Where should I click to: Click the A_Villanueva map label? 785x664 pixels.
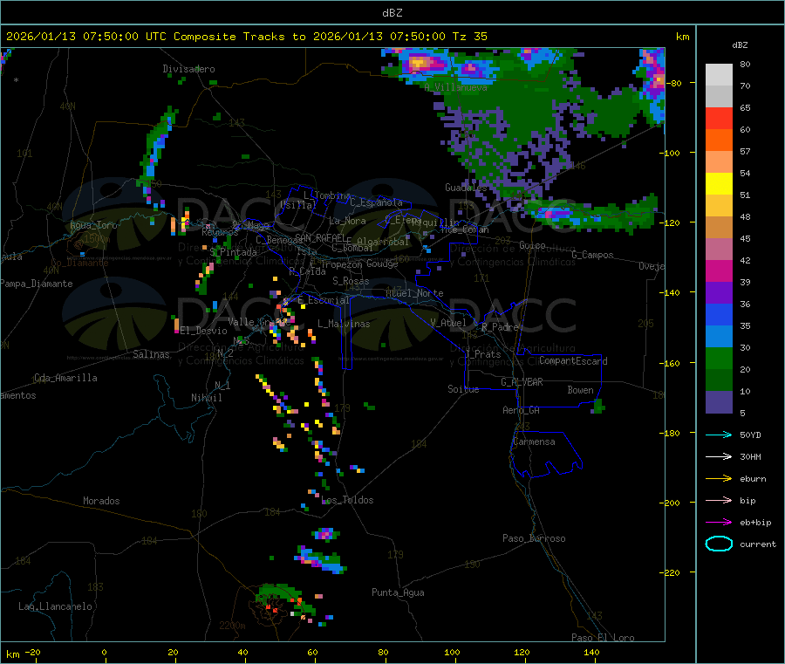[455, 87]
